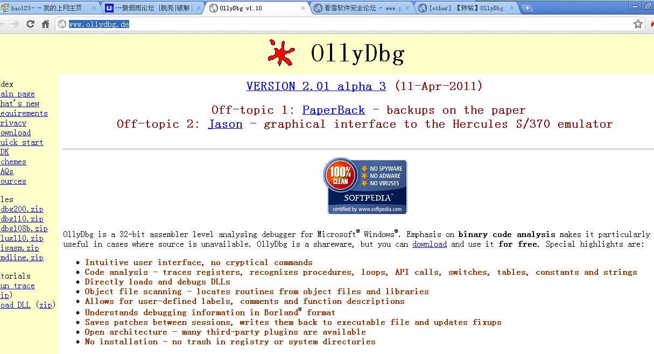Bookmark this page with the star

tap(638, 24)
